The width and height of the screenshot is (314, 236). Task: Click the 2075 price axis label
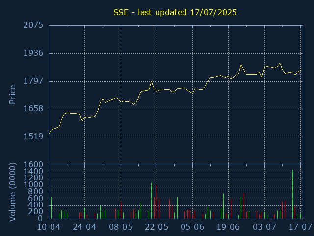(x=33, y=25)
